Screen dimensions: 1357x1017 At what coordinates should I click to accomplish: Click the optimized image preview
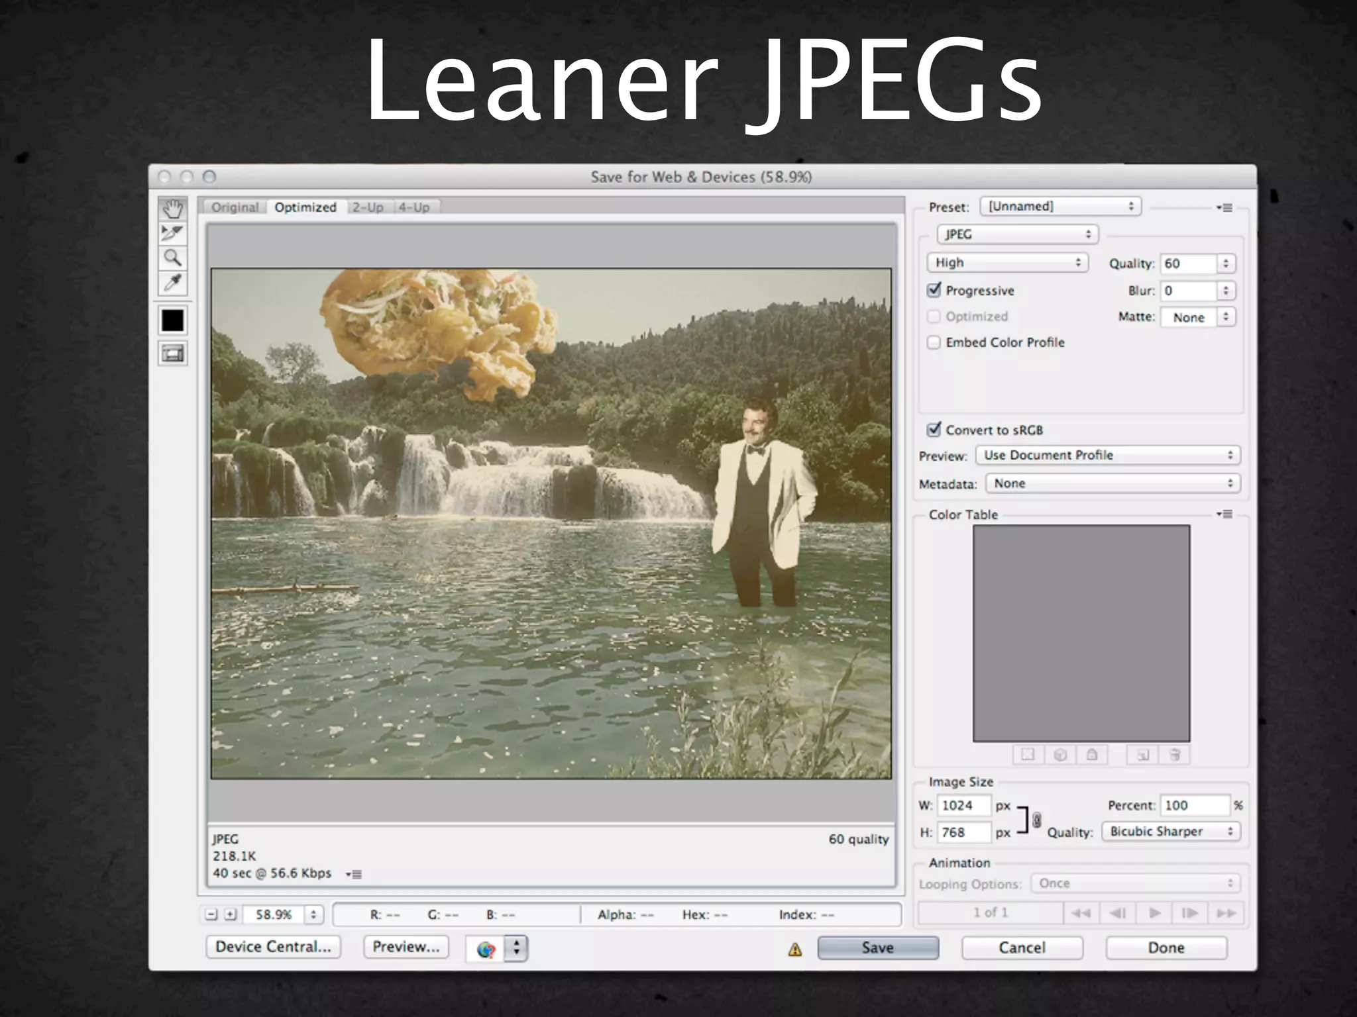pos(551,523)
